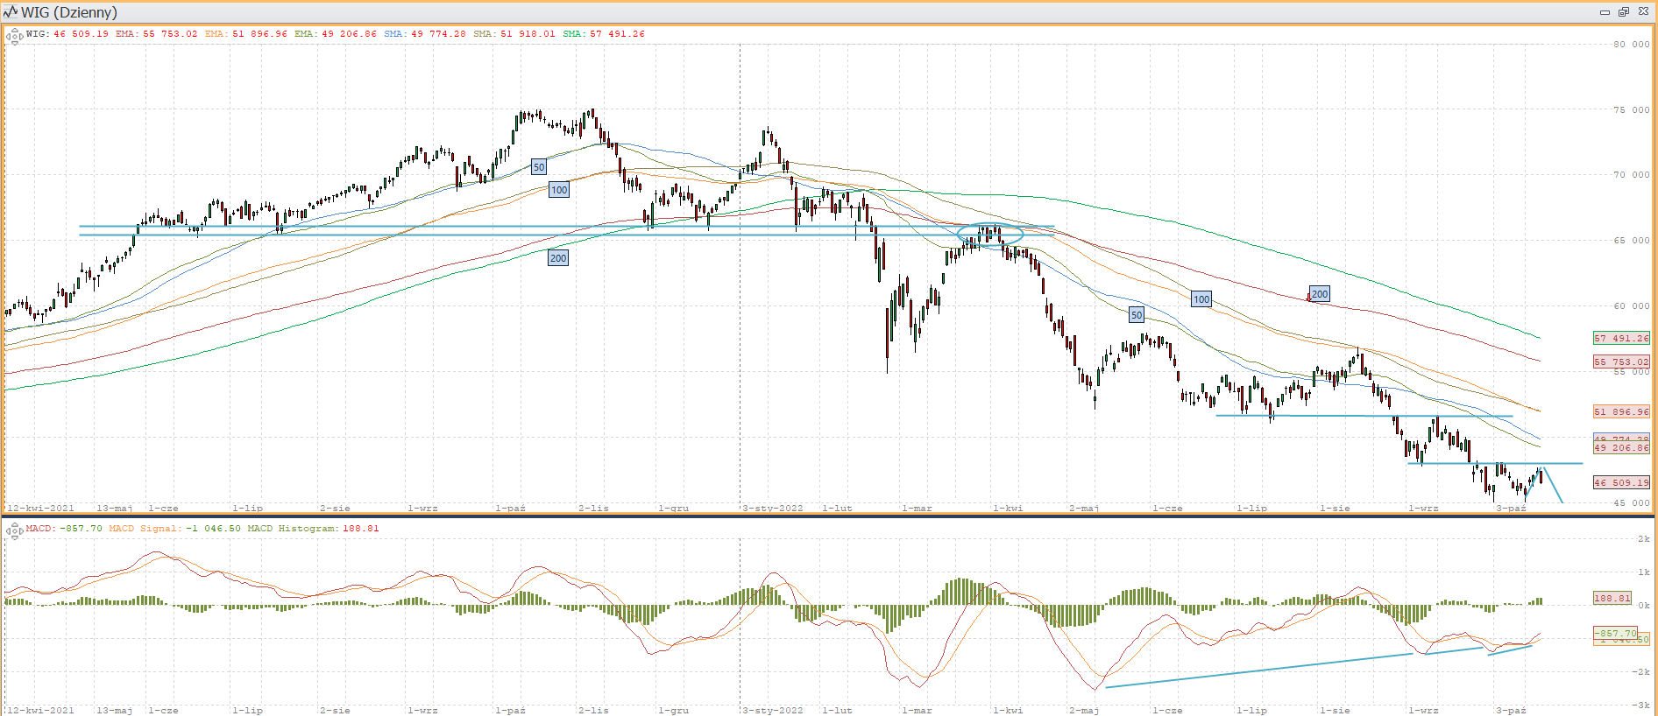Close the WIG chart window
The height and width of the screenshot is (716, 1658).
point(1643,11)
